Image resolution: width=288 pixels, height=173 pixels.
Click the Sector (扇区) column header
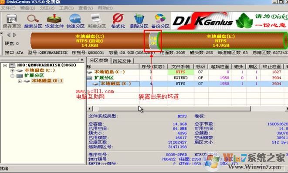pyautogui.click(x=253, y=67)
